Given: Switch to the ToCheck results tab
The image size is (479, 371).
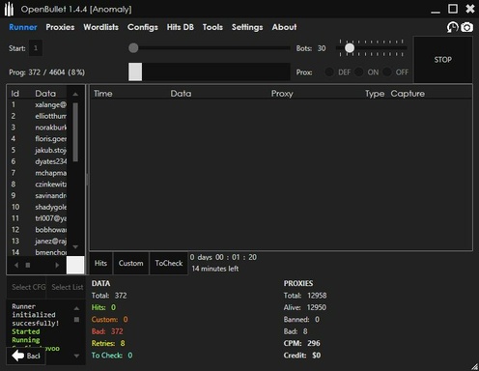Looking at the screenshot, I should point(169,263).
